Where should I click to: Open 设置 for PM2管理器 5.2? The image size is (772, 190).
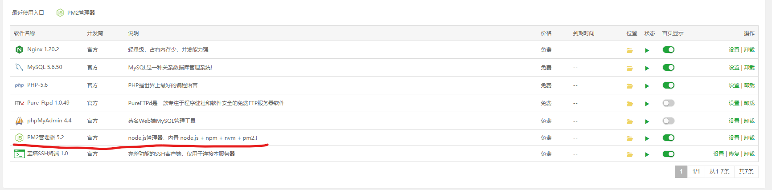[x=734, y=138]
